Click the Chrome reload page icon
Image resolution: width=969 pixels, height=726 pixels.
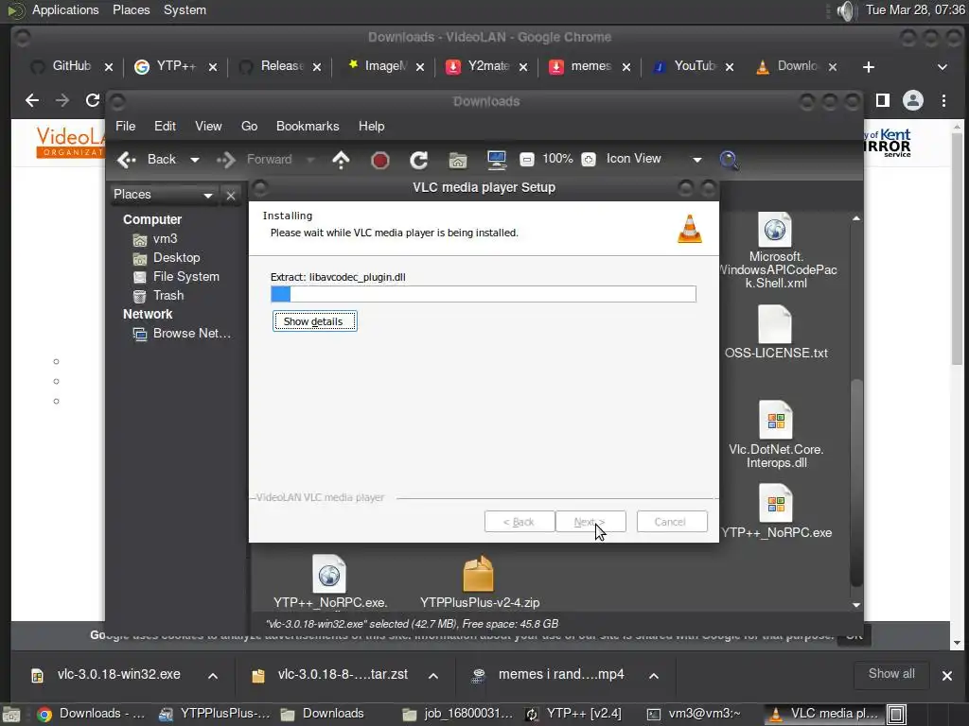[x=93, y=100]
